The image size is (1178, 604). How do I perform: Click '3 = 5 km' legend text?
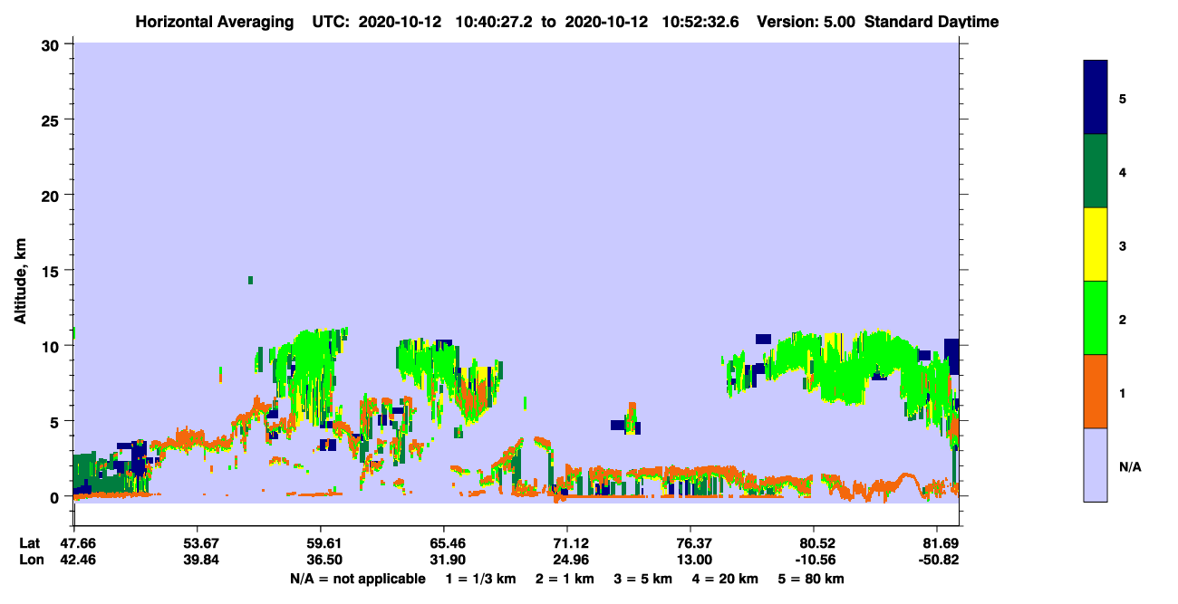[x=643, y=579]
